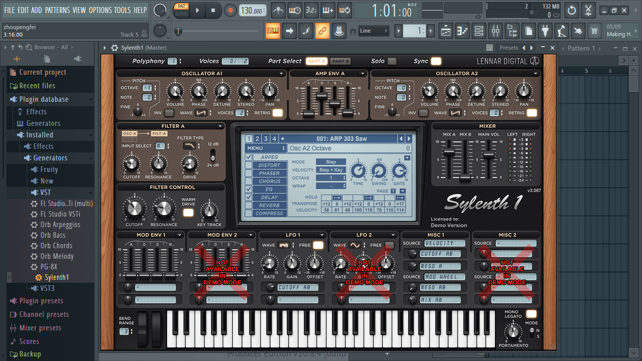Viewport: 642px width, 361px height.
Task: Open the MISC 1 source VELOCITY selector
Action: click(445, 243)
